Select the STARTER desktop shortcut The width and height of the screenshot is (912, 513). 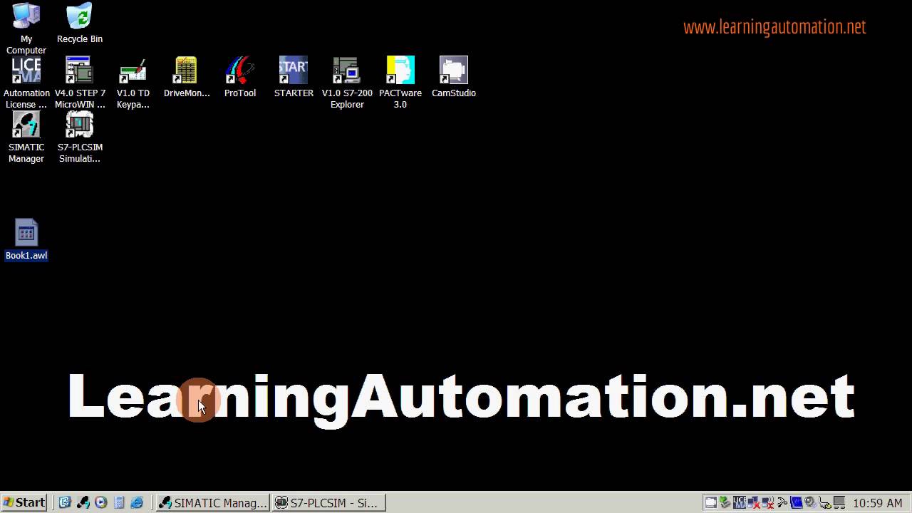pos(294,77)
